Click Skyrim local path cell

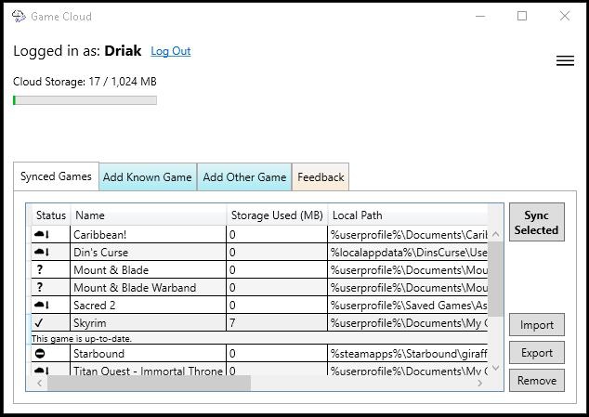(408, 322)
